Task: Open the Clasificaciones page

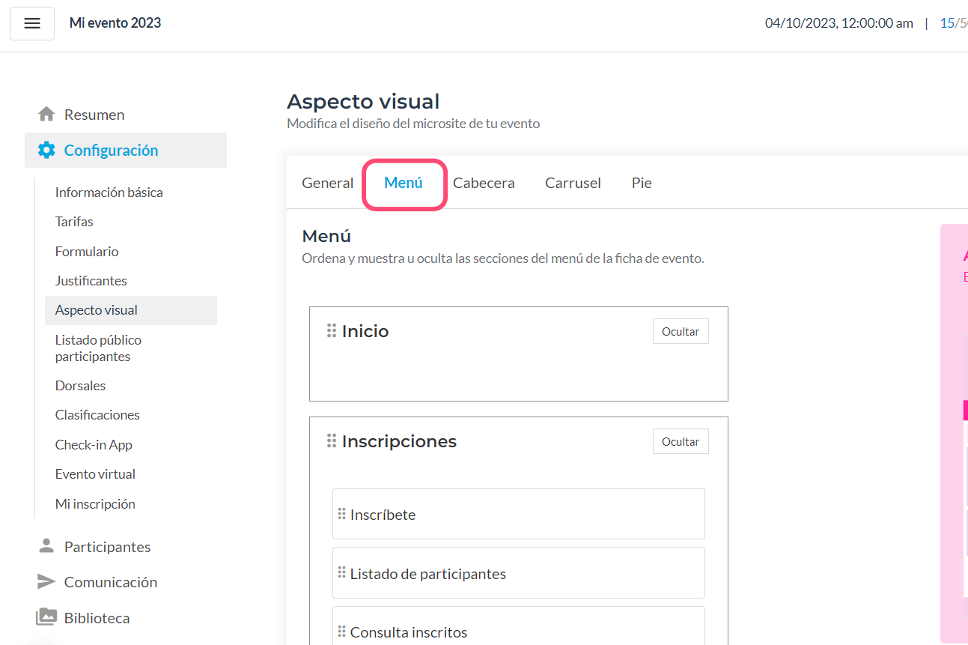Action: [97, 415]
